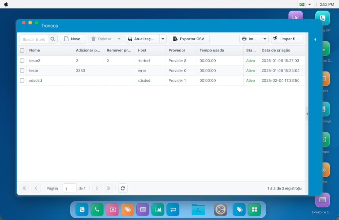Open the green phone app in dock
This screenshot has width=339, height=220.
97,209
